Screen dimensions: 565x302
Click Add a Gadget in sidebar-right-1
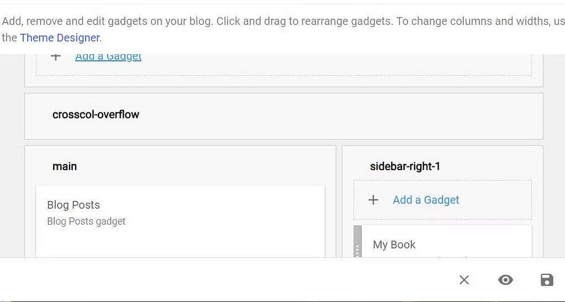426,200
